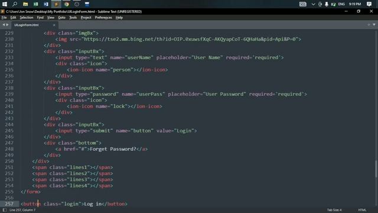Open the Selection menu
The height and width of the screenshot is (213, 378).
[x=26, y=17]
